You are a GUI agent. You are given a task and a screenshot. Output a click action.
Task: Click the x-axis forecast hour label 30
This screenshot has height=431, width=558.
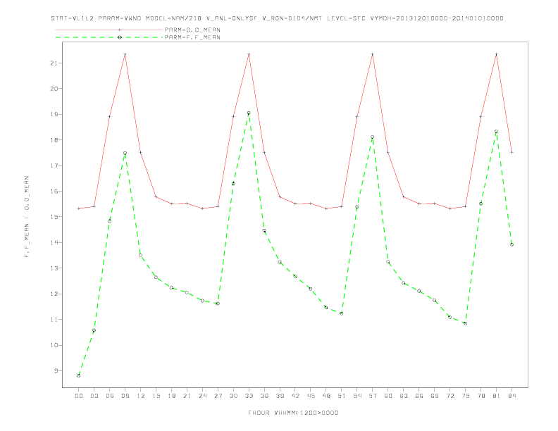pyautogui.click(x=233, y=396)
